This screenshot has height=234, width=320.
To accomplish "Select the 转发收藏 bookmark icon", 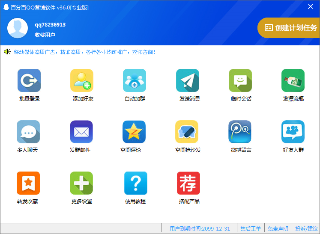I will 28,183.
